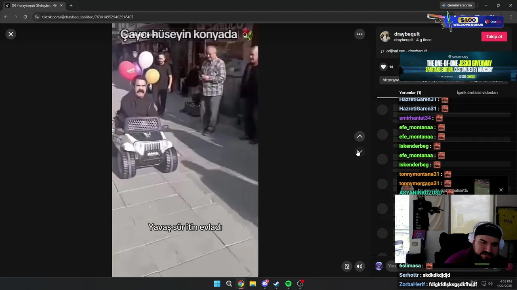Like the video with the heart icon

pyautogui.click(x=383, y=66)
